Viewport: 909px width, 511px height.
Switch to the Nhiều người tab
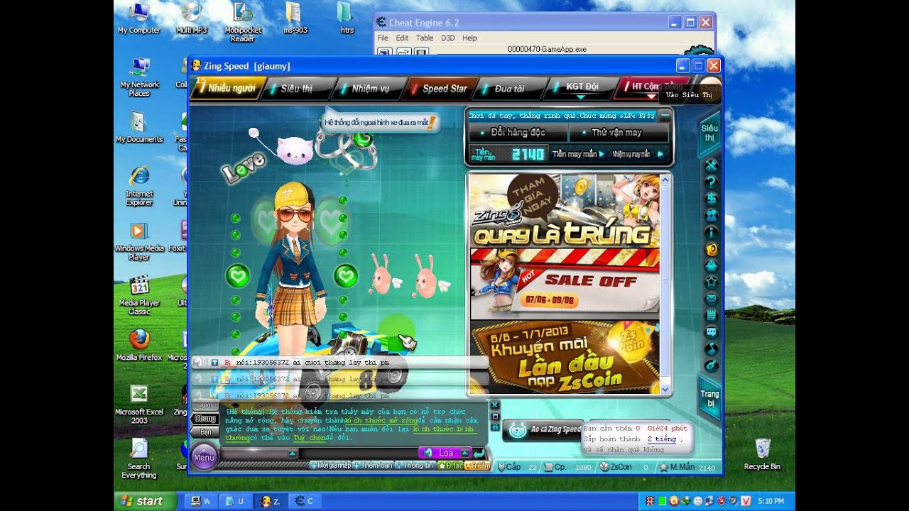point(228,89)
